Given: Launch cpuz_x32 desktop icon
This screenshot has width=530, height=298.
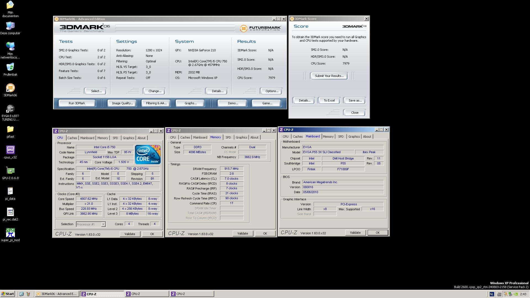Looking at the screenshot, I should click(x=10, y=152).
